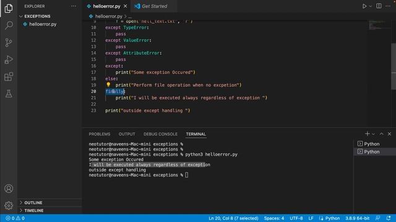Open the Accounts menu icon
396x222 pixels.
point(9,189)
